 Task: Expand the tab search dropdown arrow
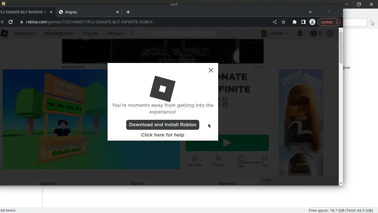(x=310, y=12)
